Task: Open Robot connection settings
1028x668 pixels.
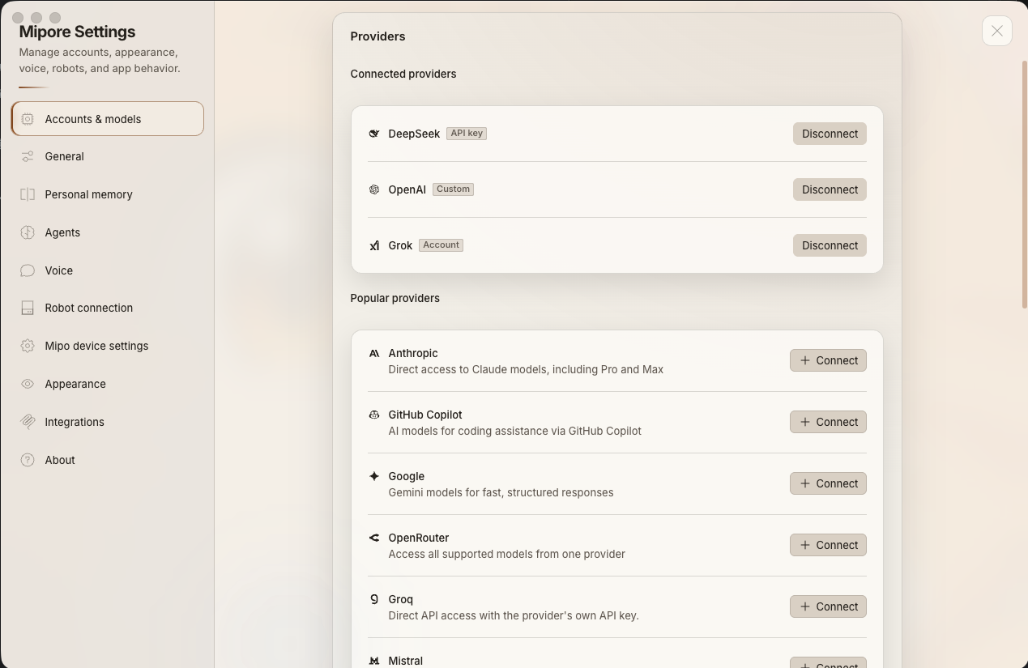Action: tap(107, 308)
